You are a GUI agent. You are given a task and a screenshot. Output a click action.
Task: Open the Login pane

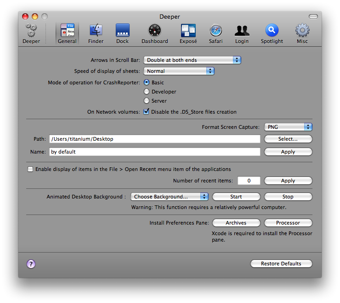[242, 34]
